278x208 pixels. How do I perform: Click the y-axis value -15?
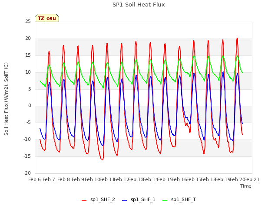tap(27, 156)
